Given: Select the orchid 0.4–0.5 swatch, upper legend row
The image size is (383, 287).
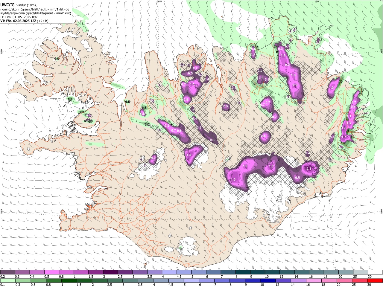Looking at the screenshot, I should (x=37, y=272).
